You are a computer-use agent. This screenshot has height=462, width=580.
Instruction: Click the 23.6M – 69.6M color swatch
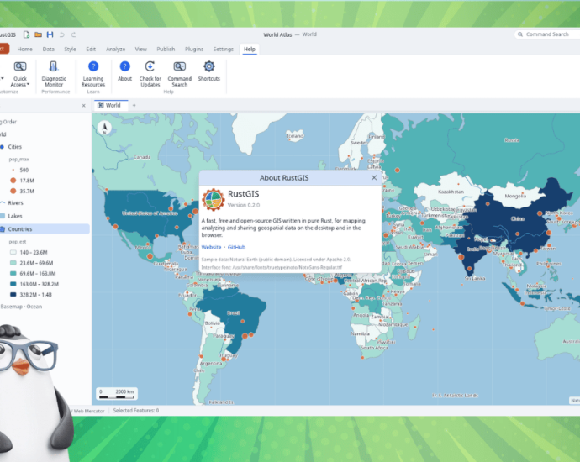coord(13,263)
